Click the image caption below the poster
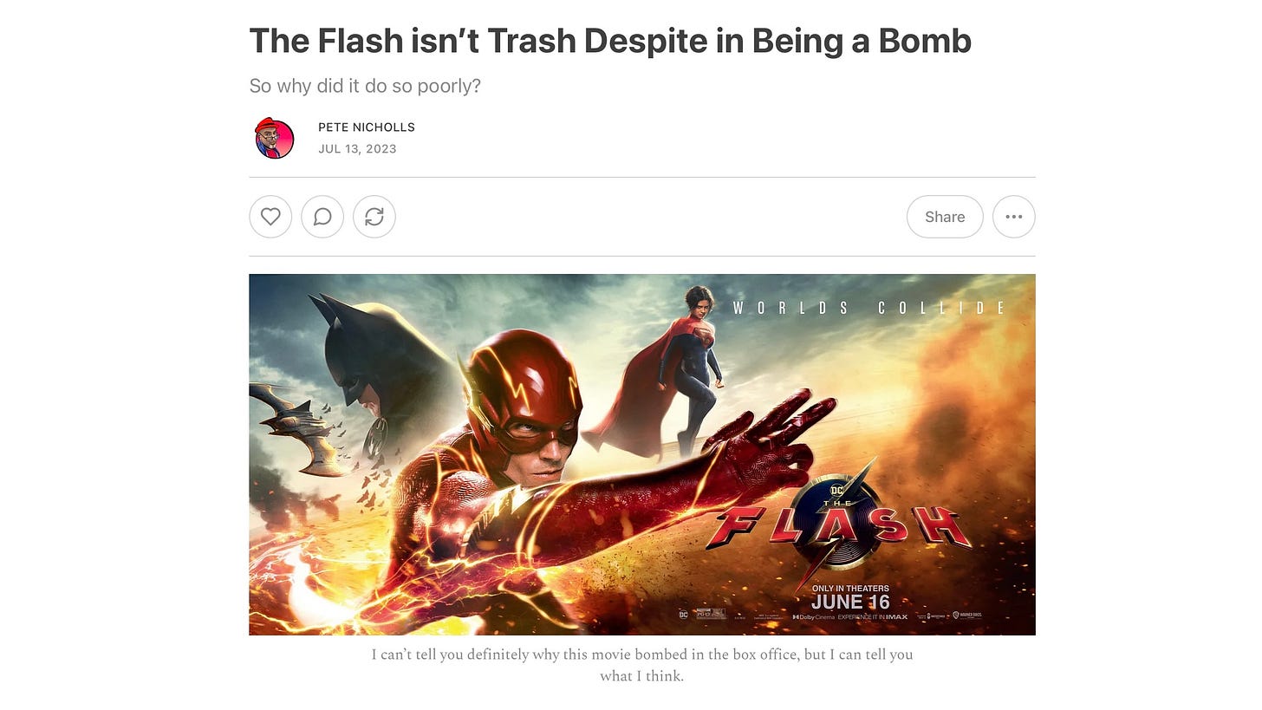 tap(642, 665)
